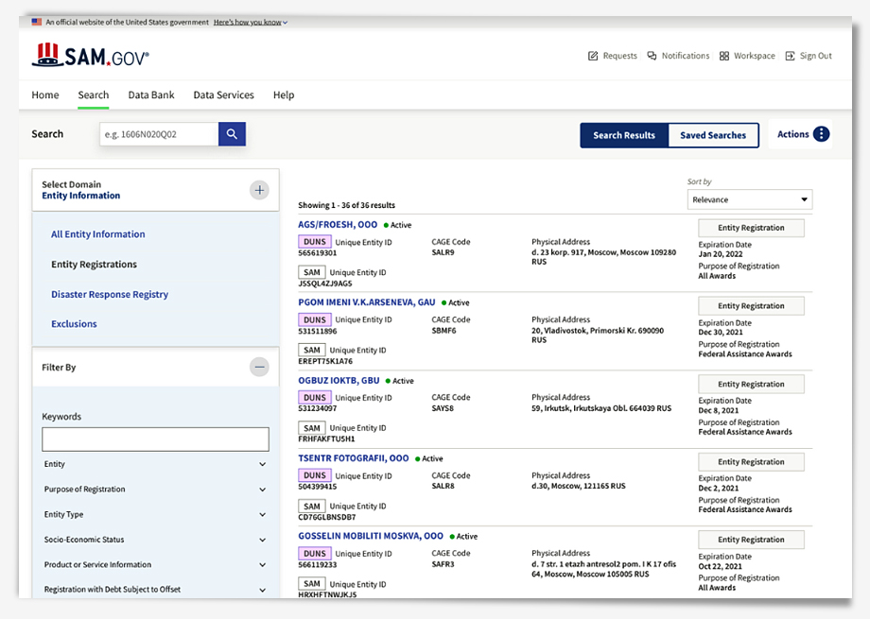Click SAM badge for OGBUZ IOKTB, GBU
Viewport: 870px width, 619px height.
point(312,428)
